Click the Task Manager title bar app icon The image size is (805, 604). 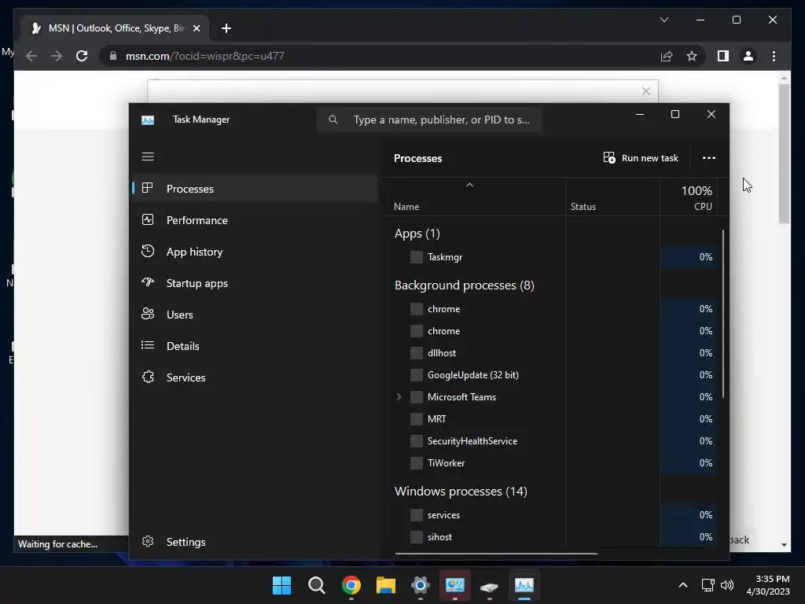148,120
